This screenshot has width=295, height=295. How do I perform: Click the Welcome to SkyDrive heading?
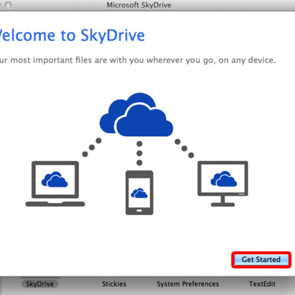pyautogui.click(x=72, y=35)
